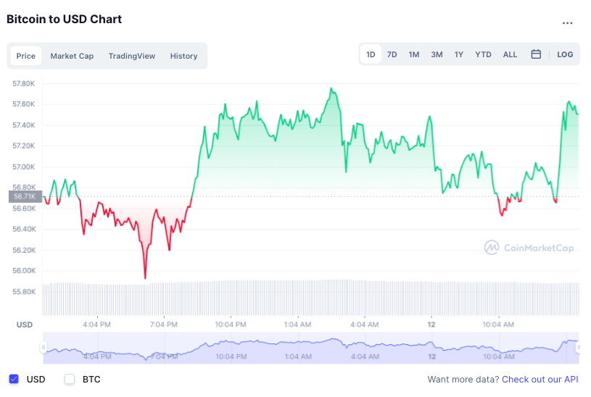
Task: Uncheck the USD checkbox
Action: pos(14,379)
